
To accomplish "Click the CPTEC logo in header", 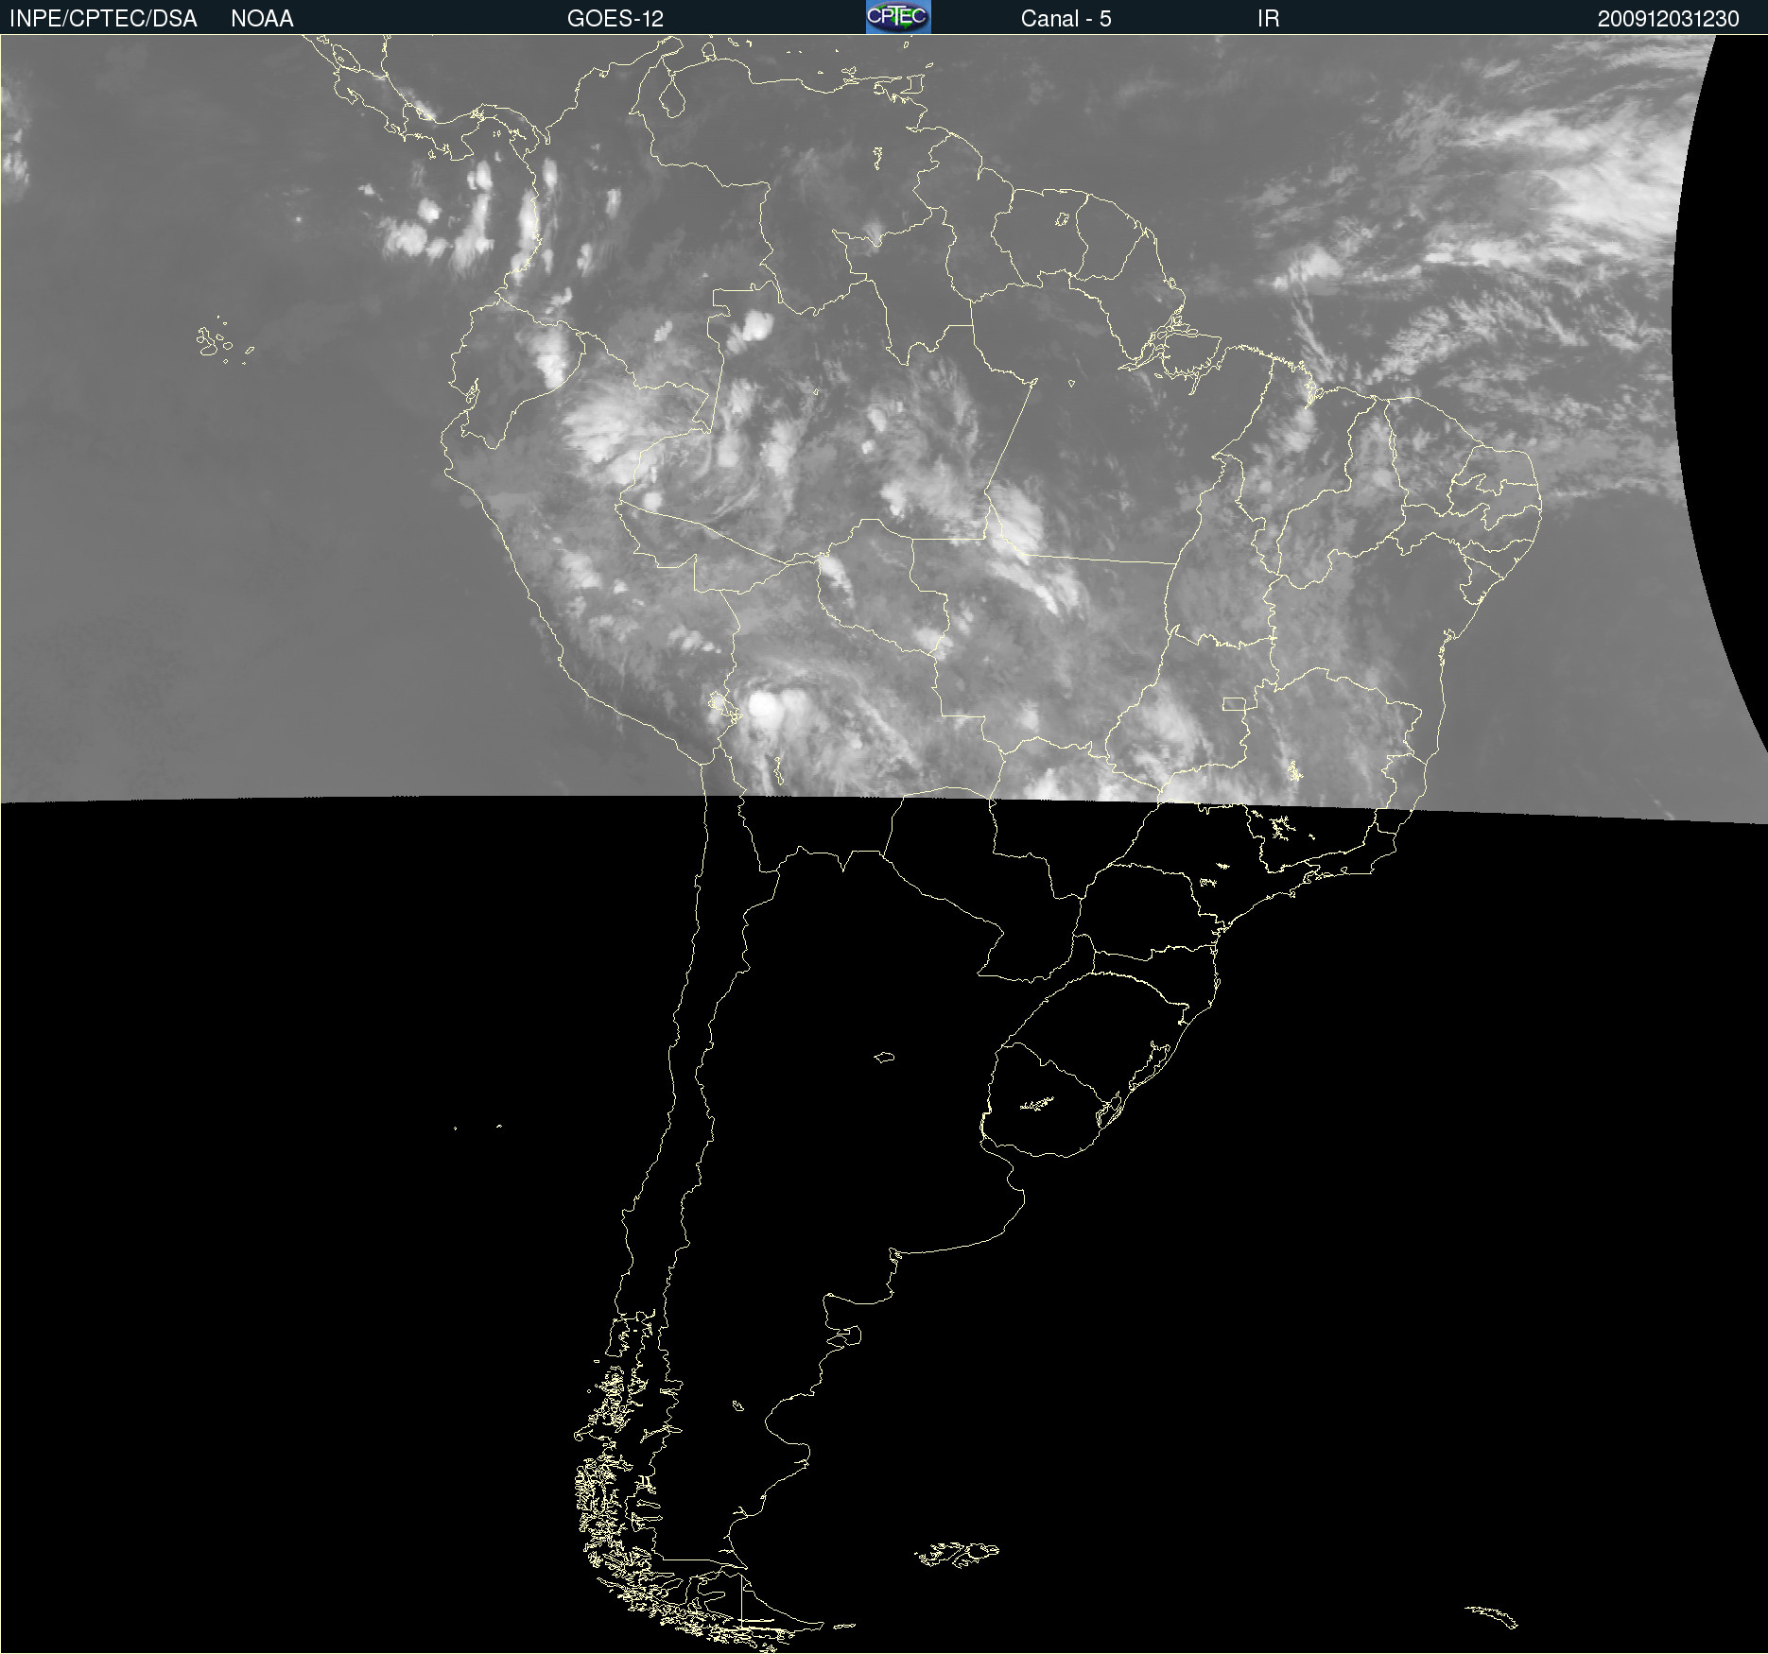I will tap(898, 17).
